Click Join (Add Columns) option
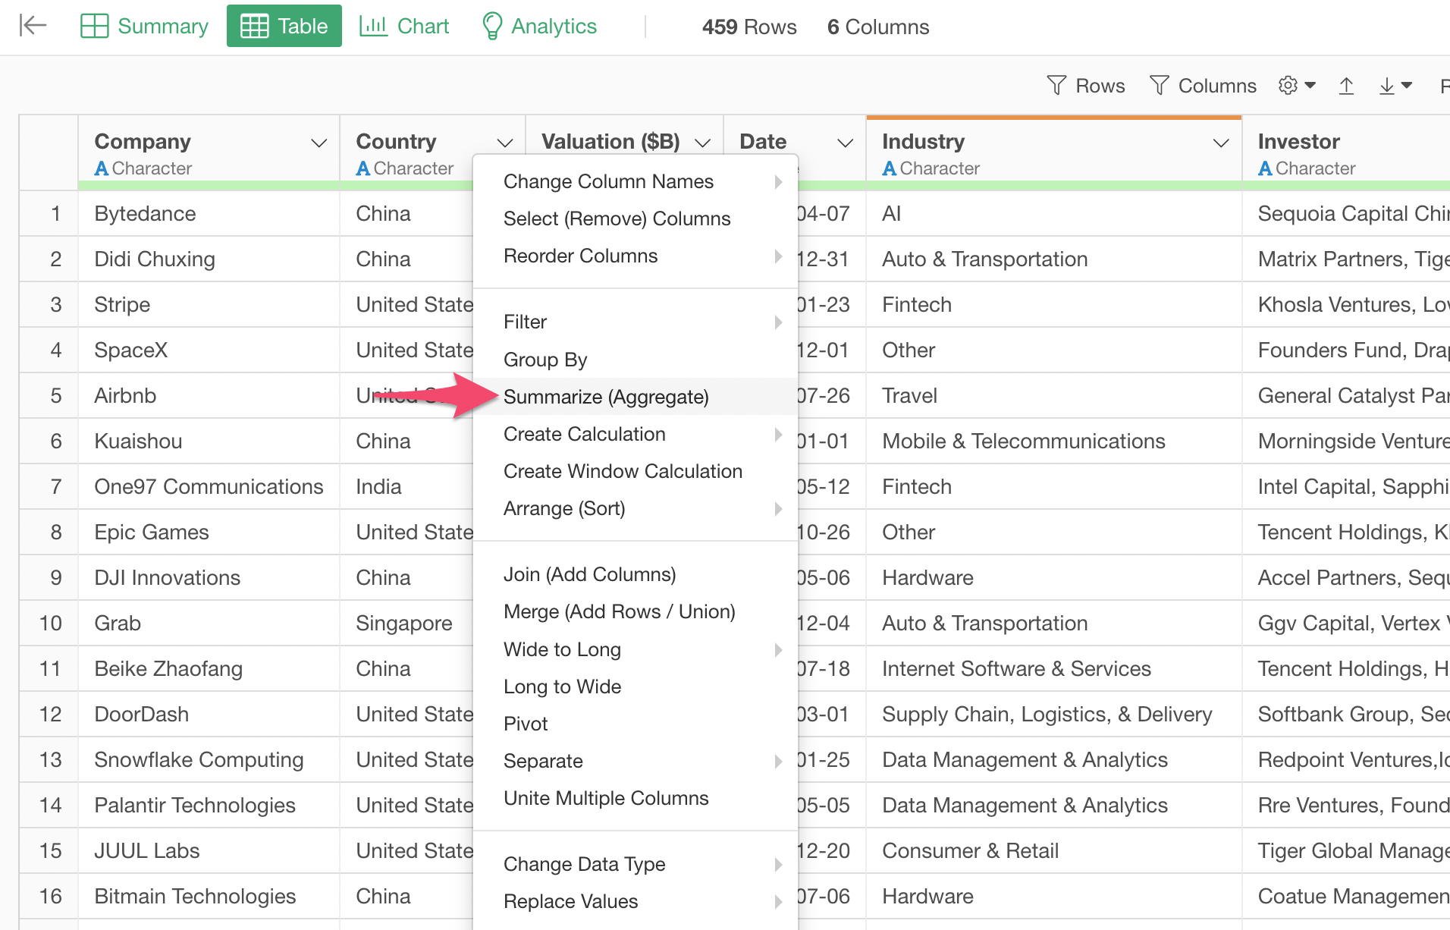The width and height of the screenshot is (1450, 930). [589, 574]
